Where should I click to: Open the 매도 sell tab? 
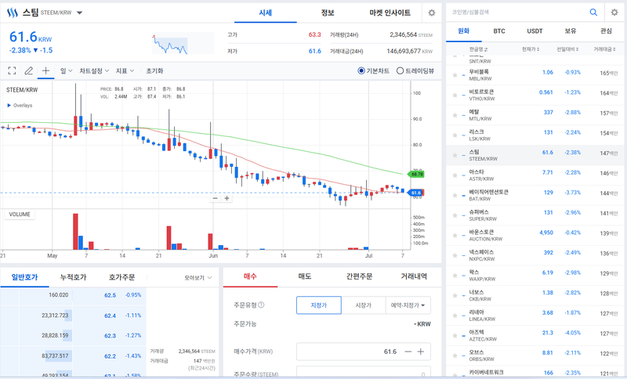click(x=305, y=276)
